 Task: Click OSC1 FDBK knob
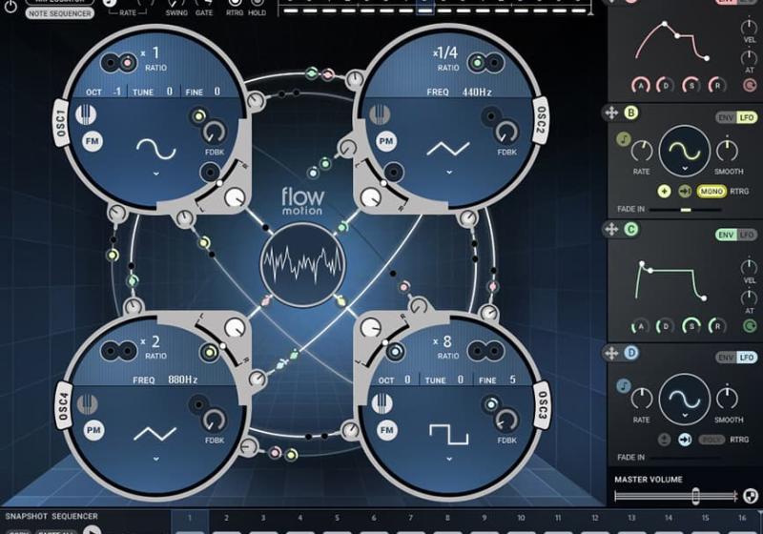[x=214, y=132]
